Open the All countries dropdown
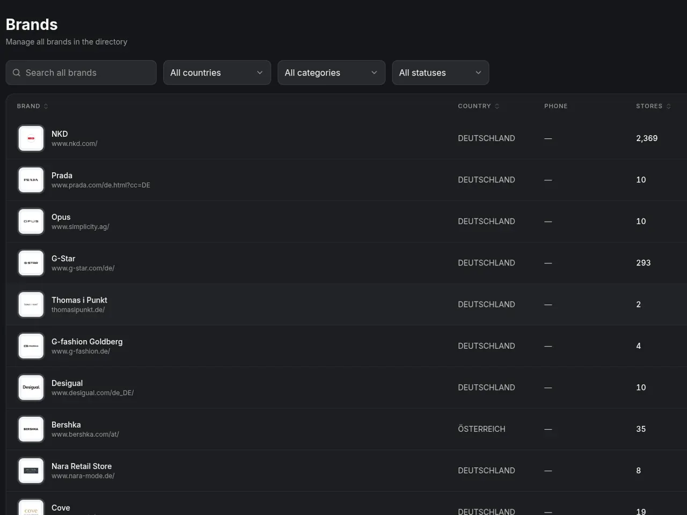Image resolution: width=687 pixels, height=515 pixels. pyautogui.click(x=217, y=72)
